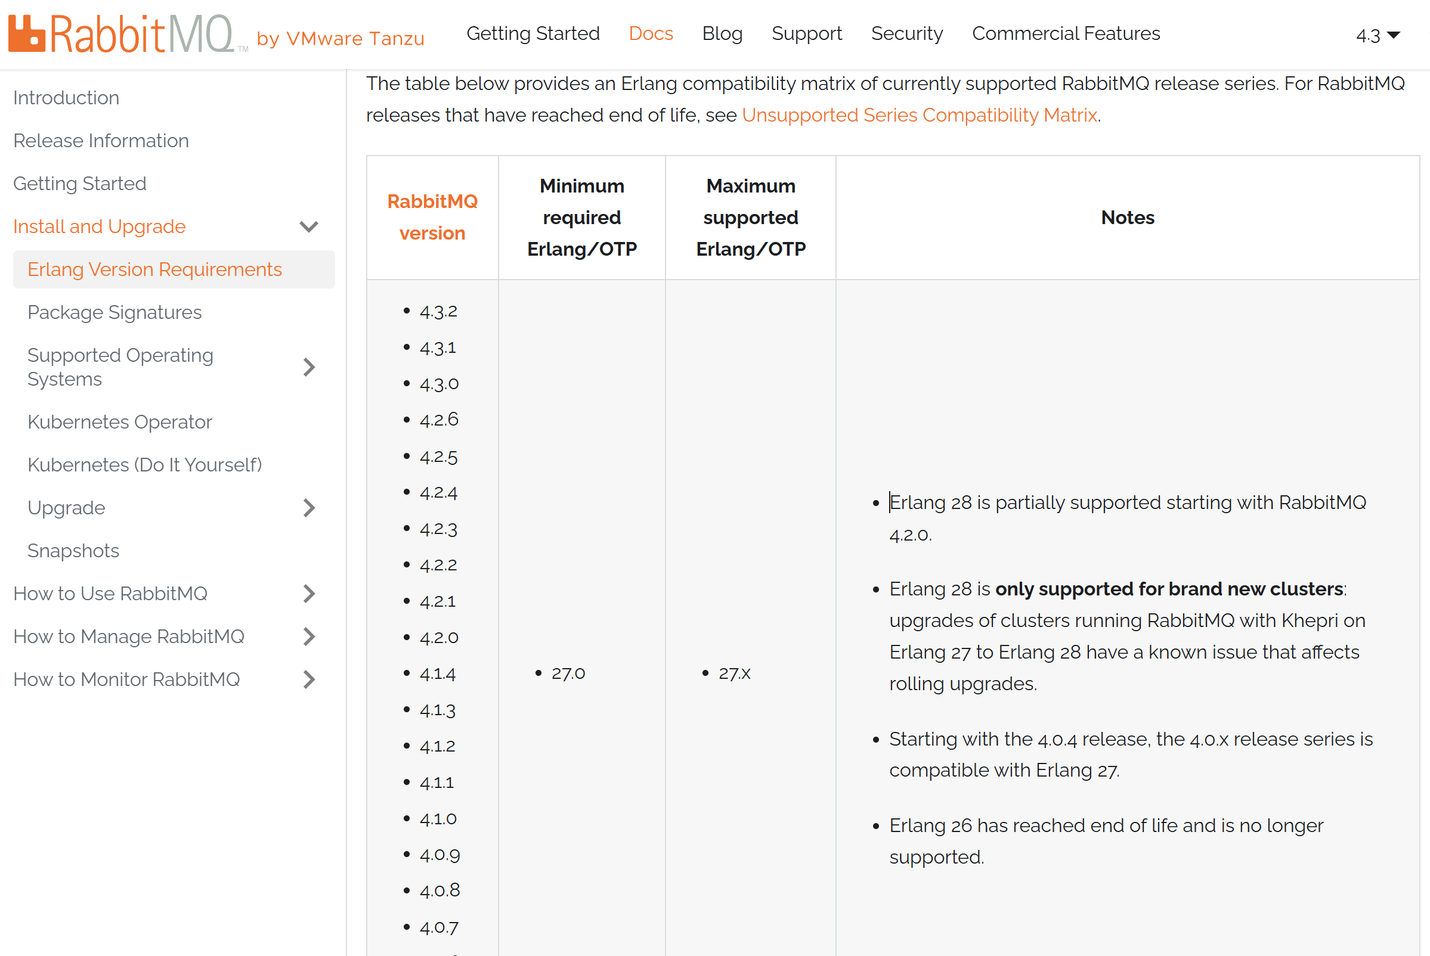The width and height of the screenshot is (1430, 956).
Task: Open the 4.3 version dropdown
Action: (1378, 35)
